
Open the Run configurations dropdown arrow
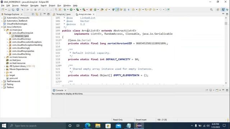74,10
